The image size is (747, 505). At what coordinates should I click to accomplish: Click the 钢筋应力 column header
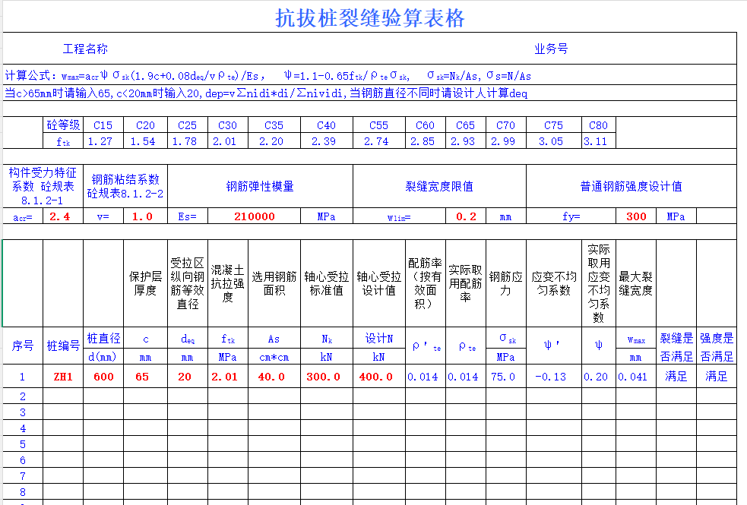click(505, 283)
